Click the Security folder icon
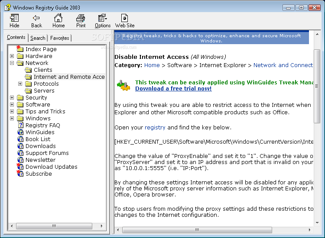Screen dimensions: 325x238 pos(20,98)
